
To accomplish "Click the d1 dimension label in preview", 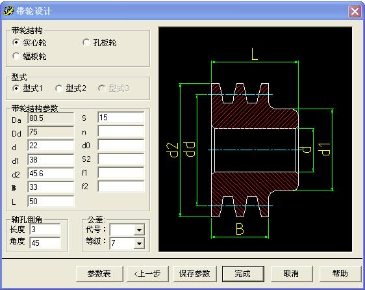I will pos(325,150).
